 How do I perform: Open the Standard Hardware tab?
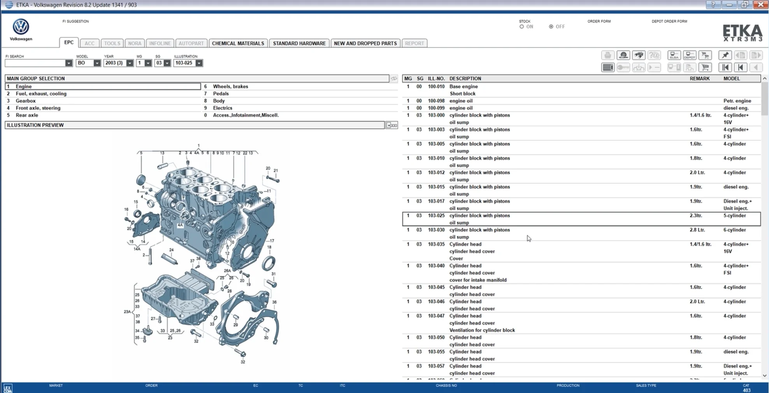click(x=299, y=43)
